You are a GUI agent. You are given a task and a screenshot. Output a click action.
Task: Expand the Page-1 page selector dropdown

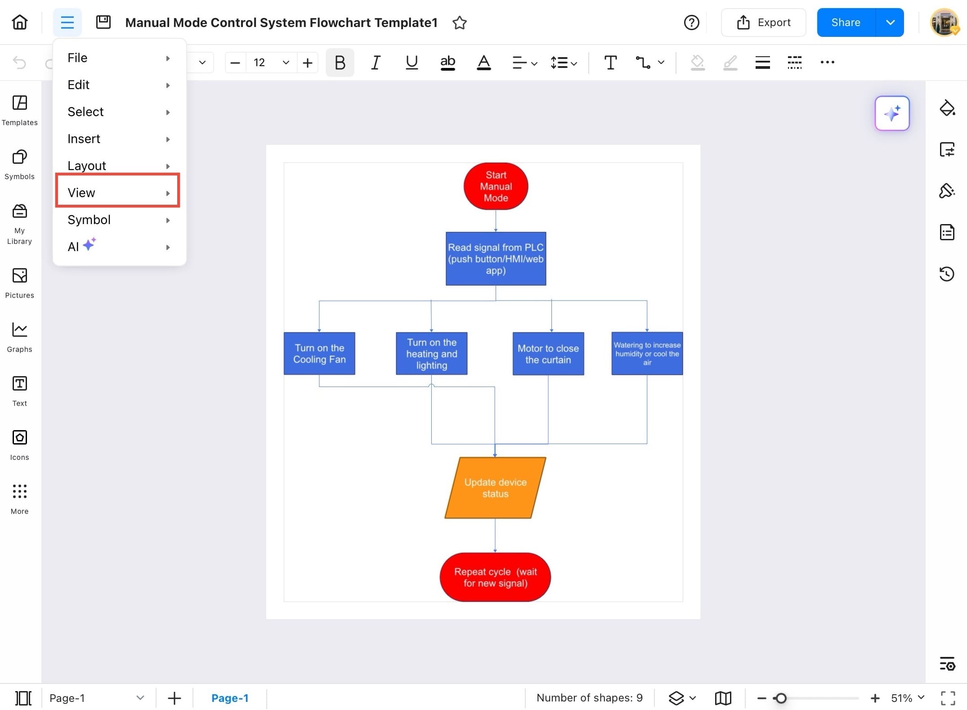coord(140,698)
